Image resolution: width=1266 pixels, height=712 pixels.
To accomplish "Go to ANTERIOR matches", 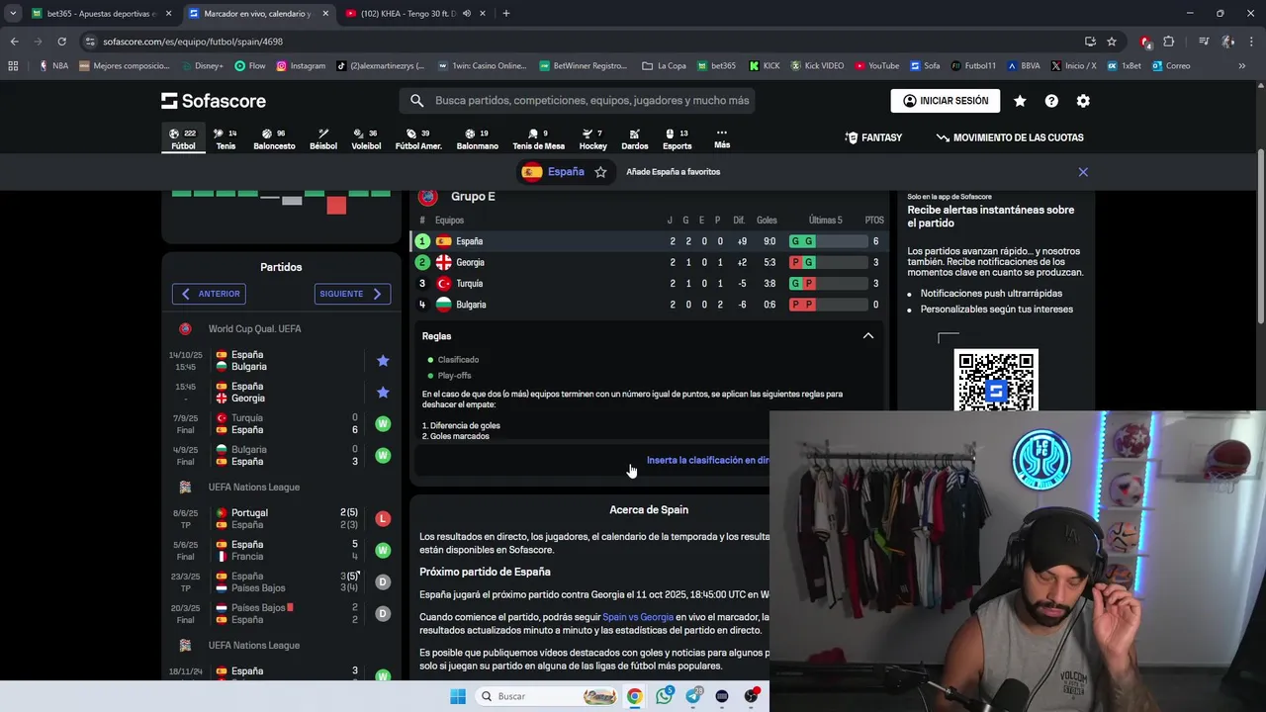I will 209,294.
